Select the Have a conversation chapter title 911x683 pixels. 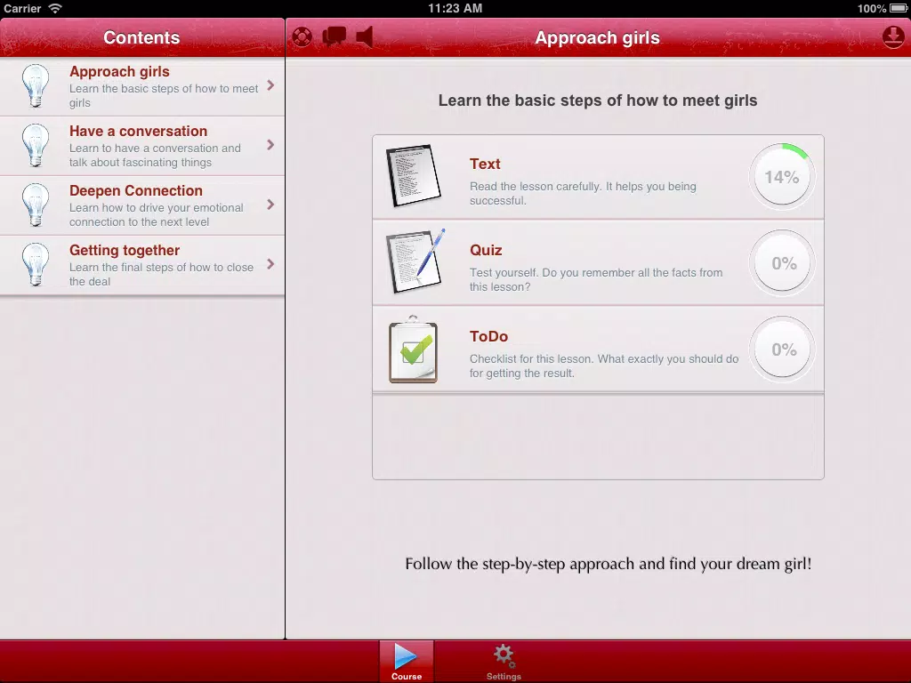point(138,132)
